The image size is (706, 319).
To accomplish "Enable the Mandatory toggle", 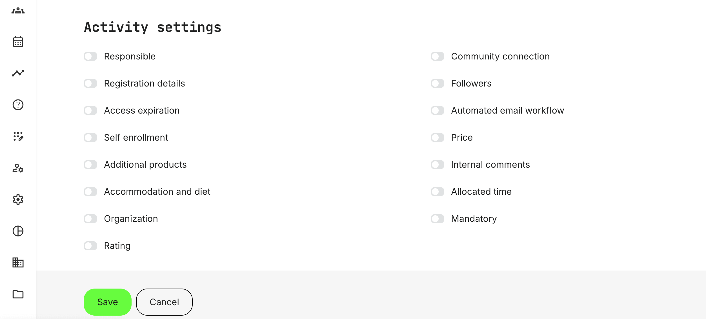I will 438,219.
